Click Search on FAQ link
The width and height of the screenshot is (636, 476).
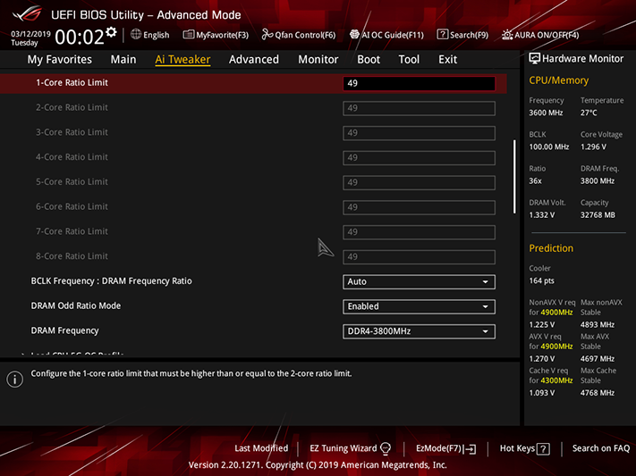click(x=601, y=448)
